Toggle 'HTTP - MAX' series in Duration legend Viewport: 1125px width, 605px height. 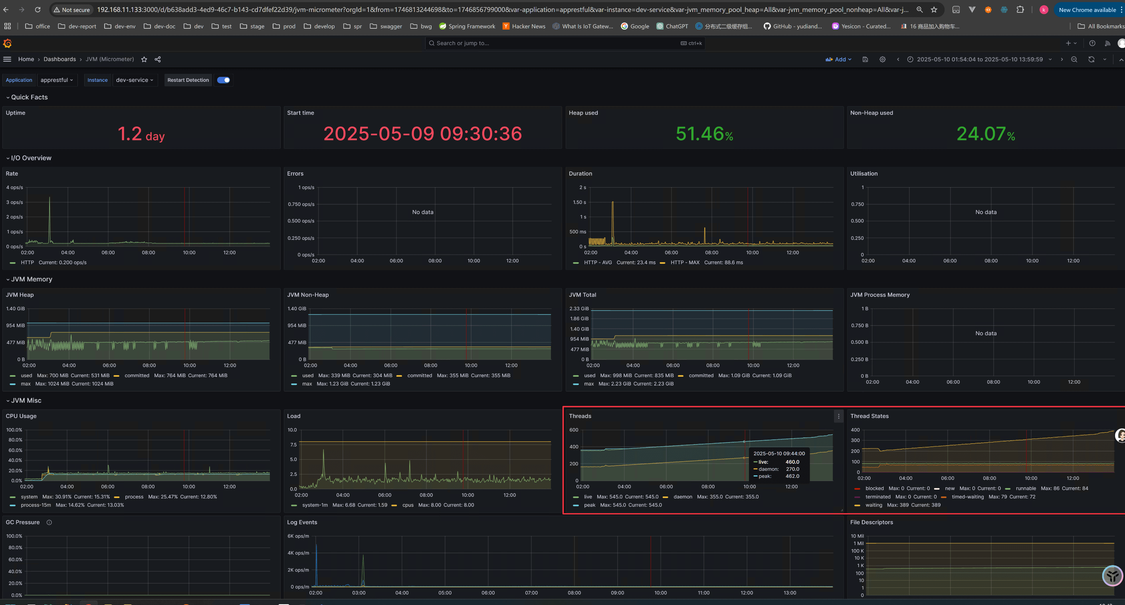coord(684,263)
